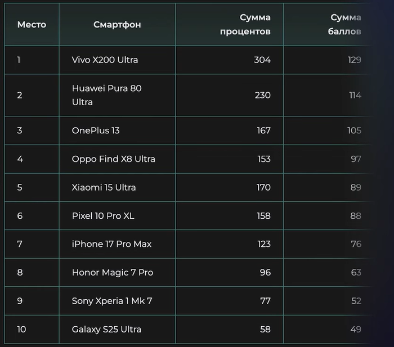Click the 'Смартфон' column header
Screen dimensions: 394x347
pyautogui.click(x=117, y=25)
